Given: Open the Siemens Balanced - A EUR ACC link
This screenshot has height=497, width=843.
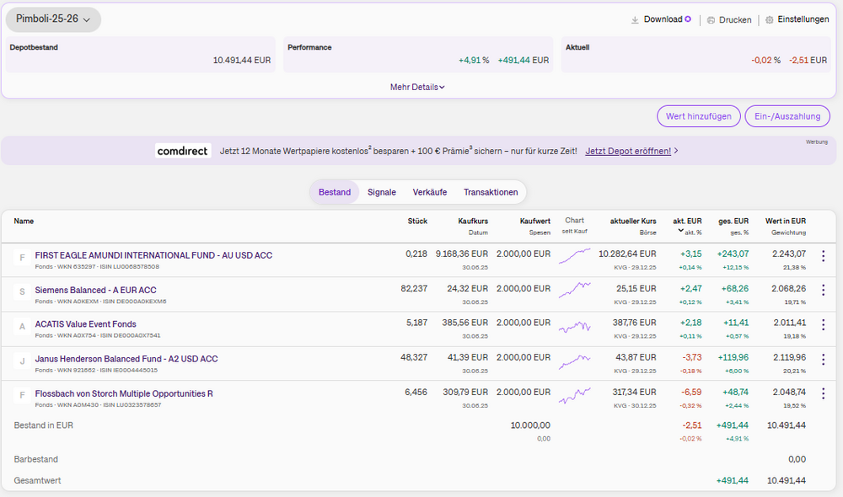Looking at the screenshot, I should (x=95, y=290).
